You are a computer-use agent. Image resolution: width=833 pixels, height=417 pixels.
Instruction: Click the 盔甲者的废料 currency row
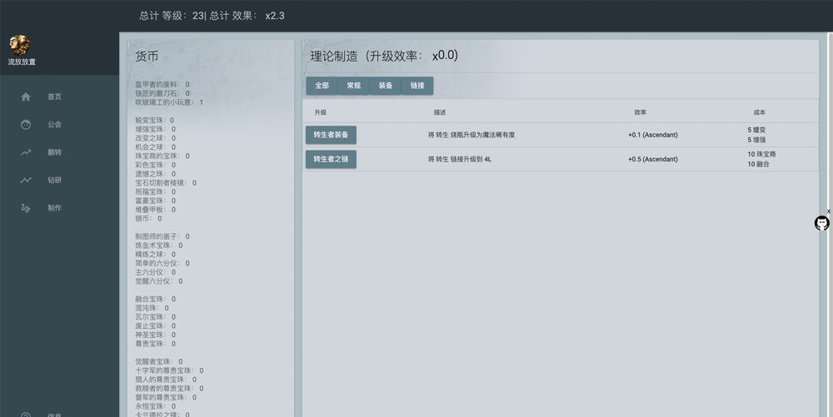pyautogui.click(x=162, y=84)
